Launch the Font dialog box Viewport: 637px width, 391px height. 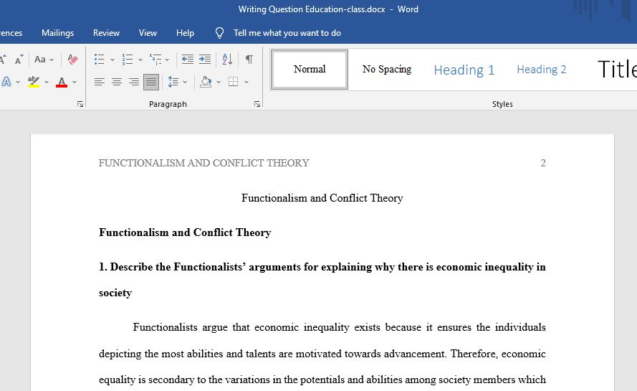click(80, 104)
